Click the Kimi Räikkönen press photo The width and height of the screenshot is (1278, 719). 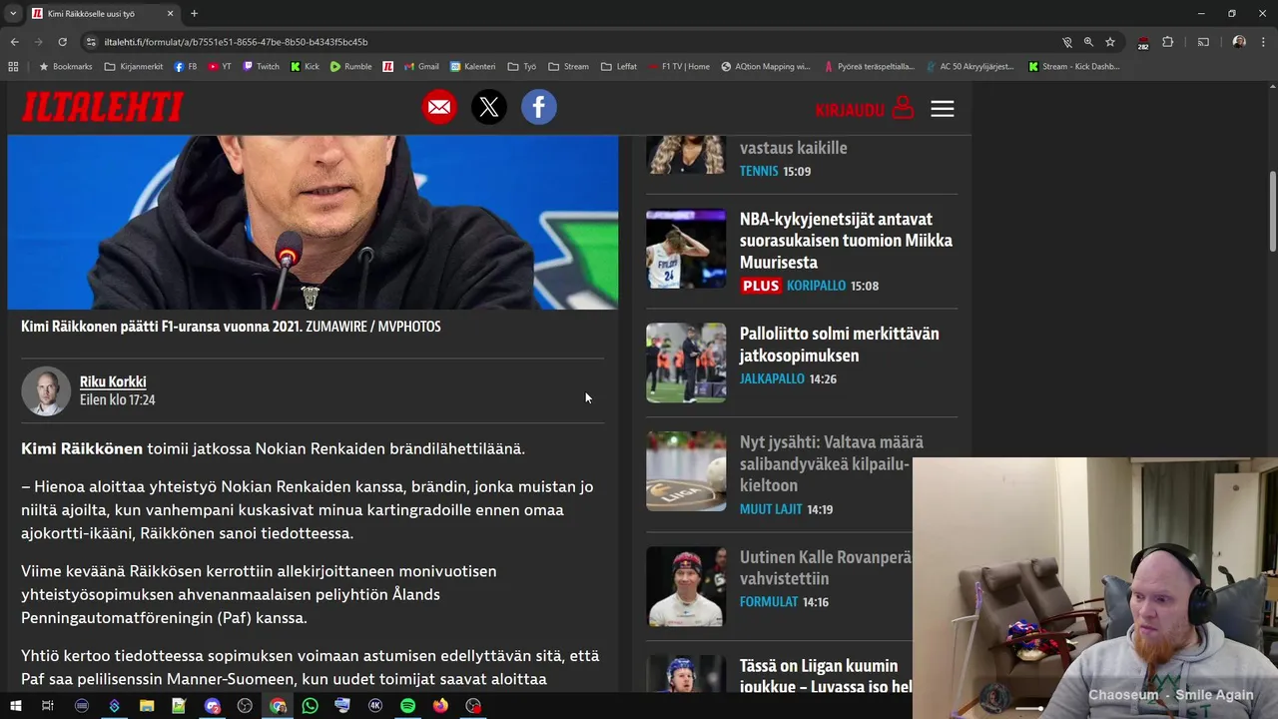[x=313, y=222]
